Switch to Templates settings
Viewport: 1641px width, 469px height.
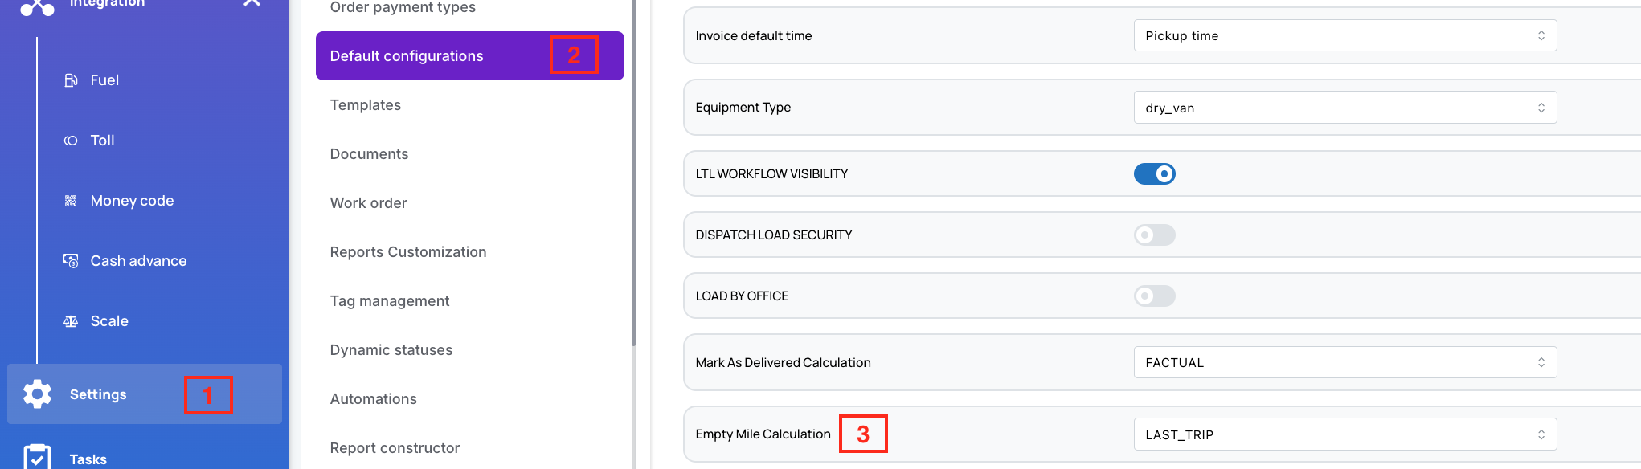(x=366, y=104)
